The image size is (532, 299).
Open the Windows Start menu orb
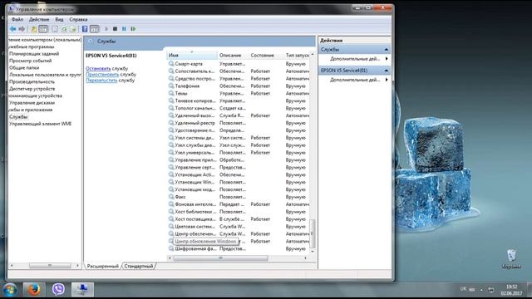(x=10, y=290)
